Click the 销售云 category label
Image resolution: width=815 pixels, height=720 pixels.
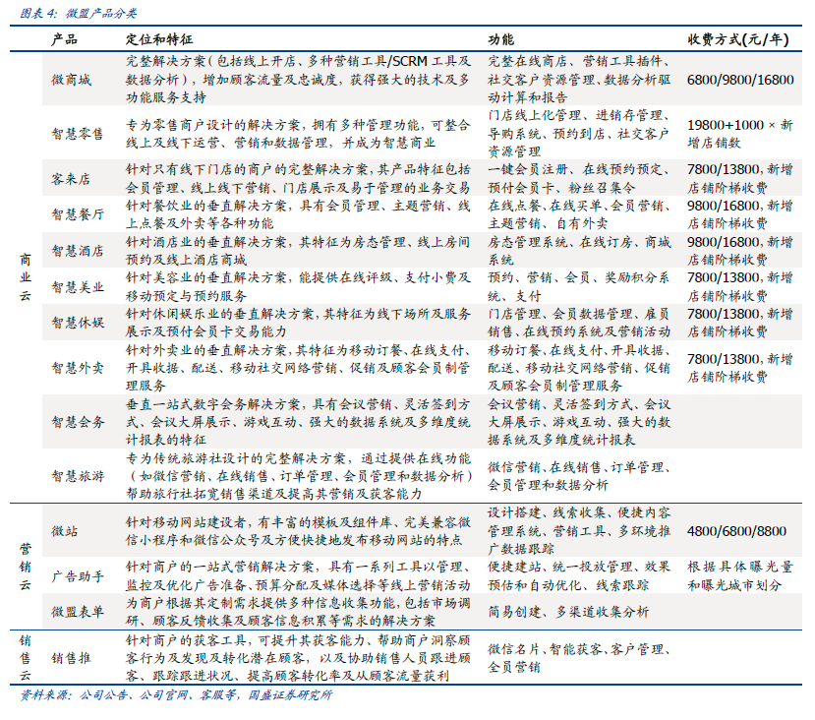point(25,658)
